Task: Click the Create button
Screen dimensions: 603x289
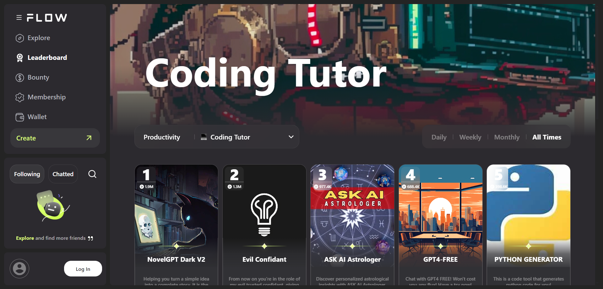Action: tap(55, 138)
